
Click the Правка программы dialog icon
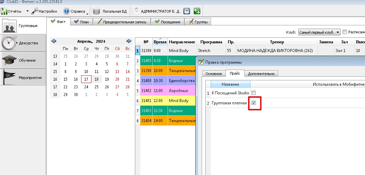[202, 62]
